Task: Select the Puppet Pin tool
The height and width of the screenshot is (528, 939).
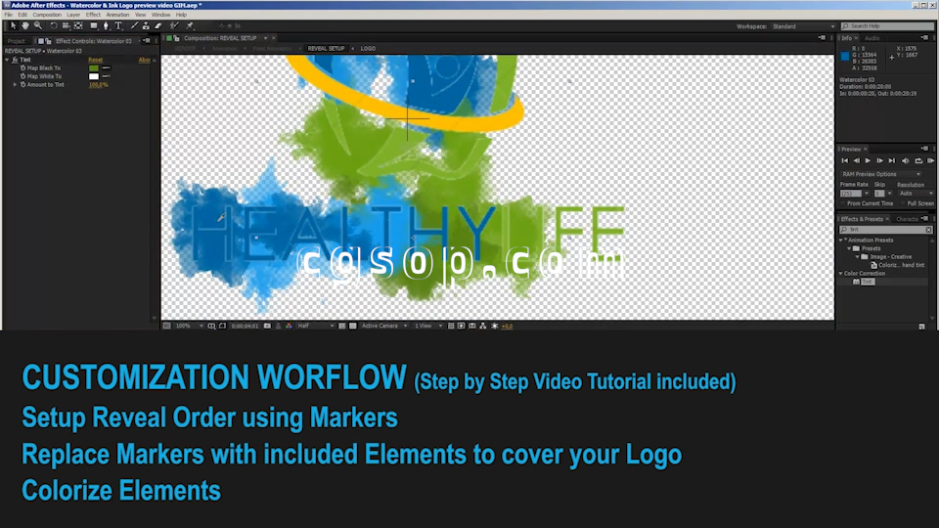Action: 190,25
